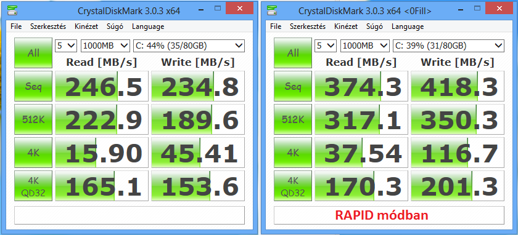Run 4K test in the 0Fill window
Viewport: 518px width, 235px height.
coord(293,153)
